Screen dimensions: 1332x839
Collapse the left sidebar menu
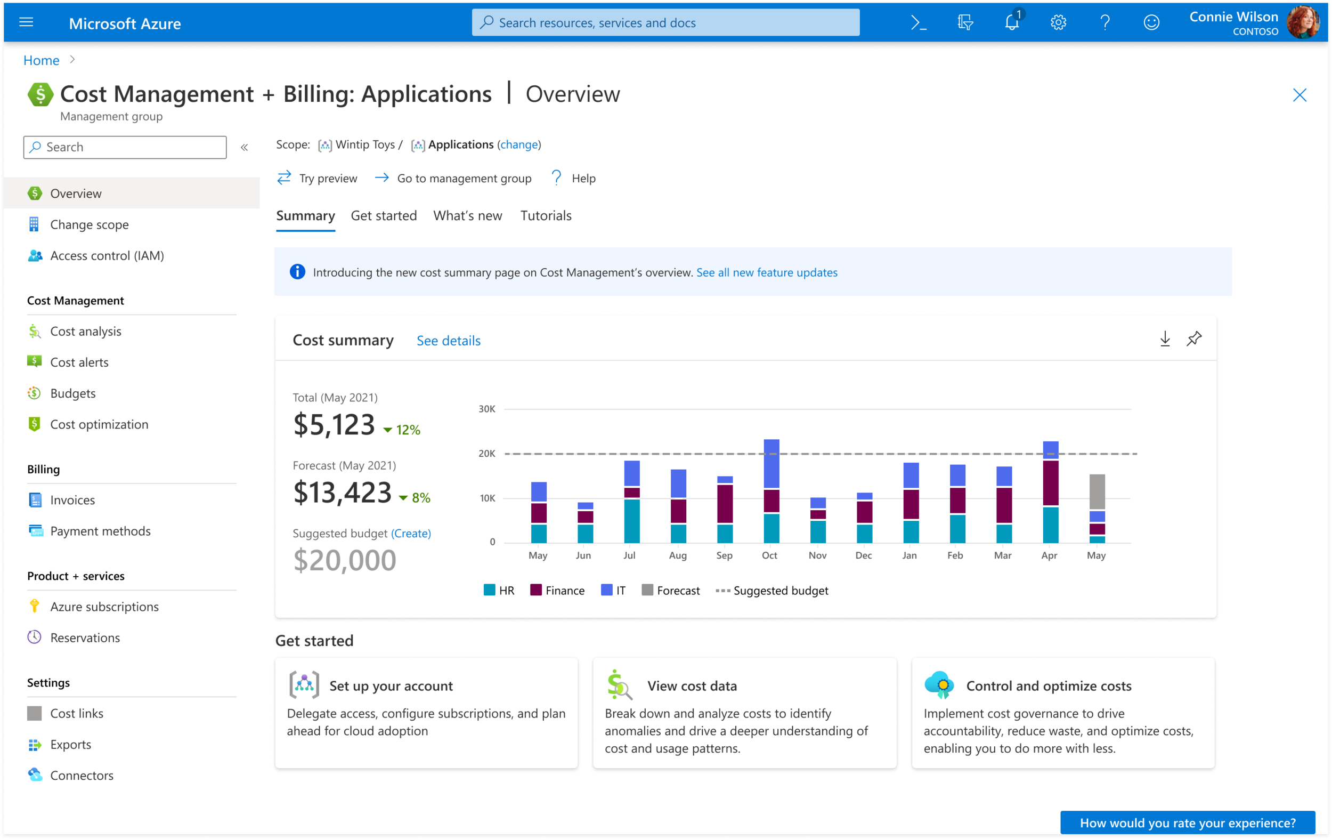[x=244, y=147]
